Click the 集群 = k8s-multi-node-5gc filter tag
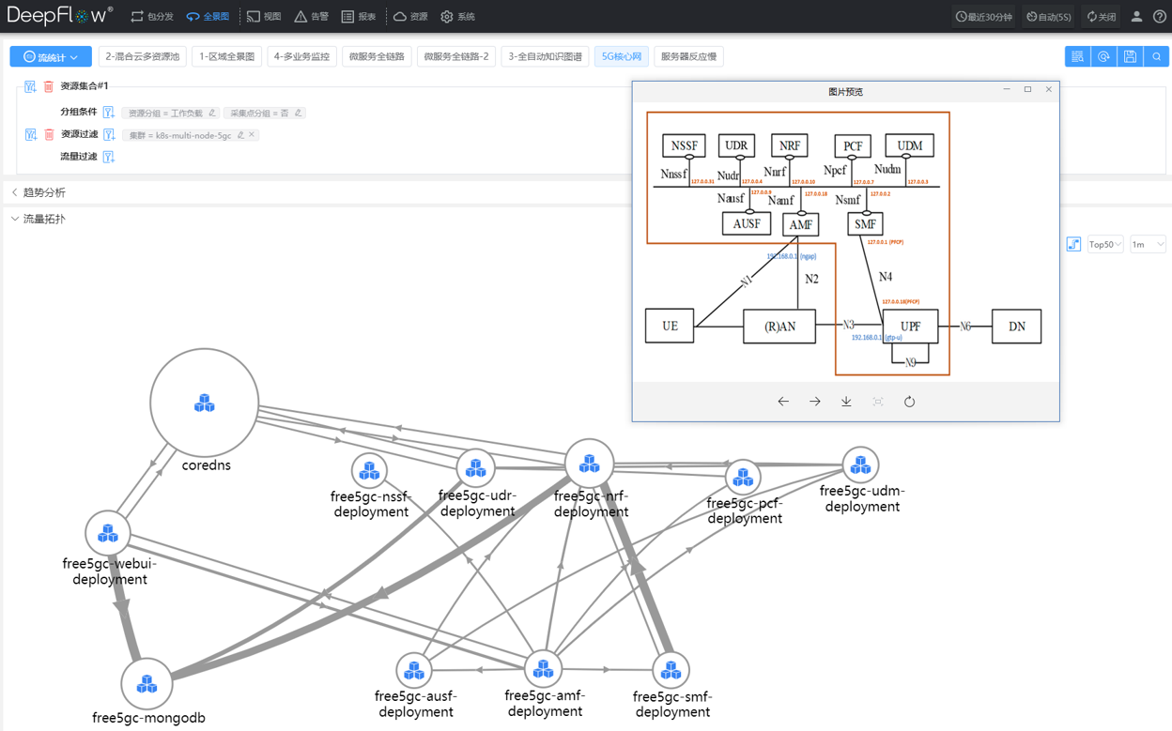Viewport: 1172px width, 731px height. tap(192, 135)
